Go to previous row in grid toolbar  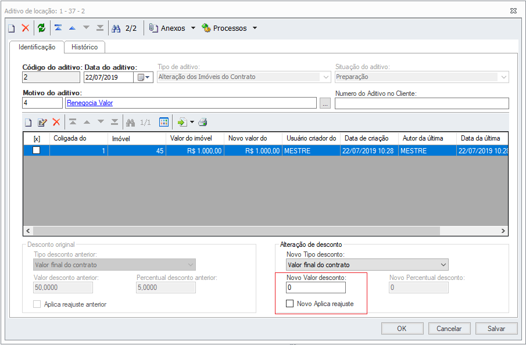[87, 122]
